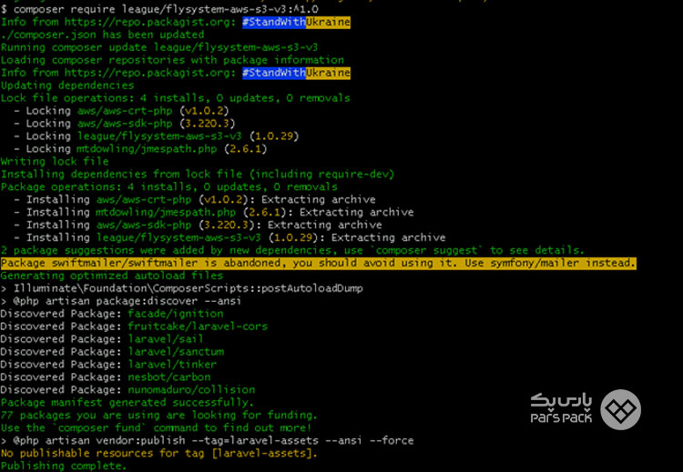Viewport: 683px width, 472px height.
Task: Click 'Locking aws/aws-crt-php (v1.0.2)' line
Action: (121, 110)
